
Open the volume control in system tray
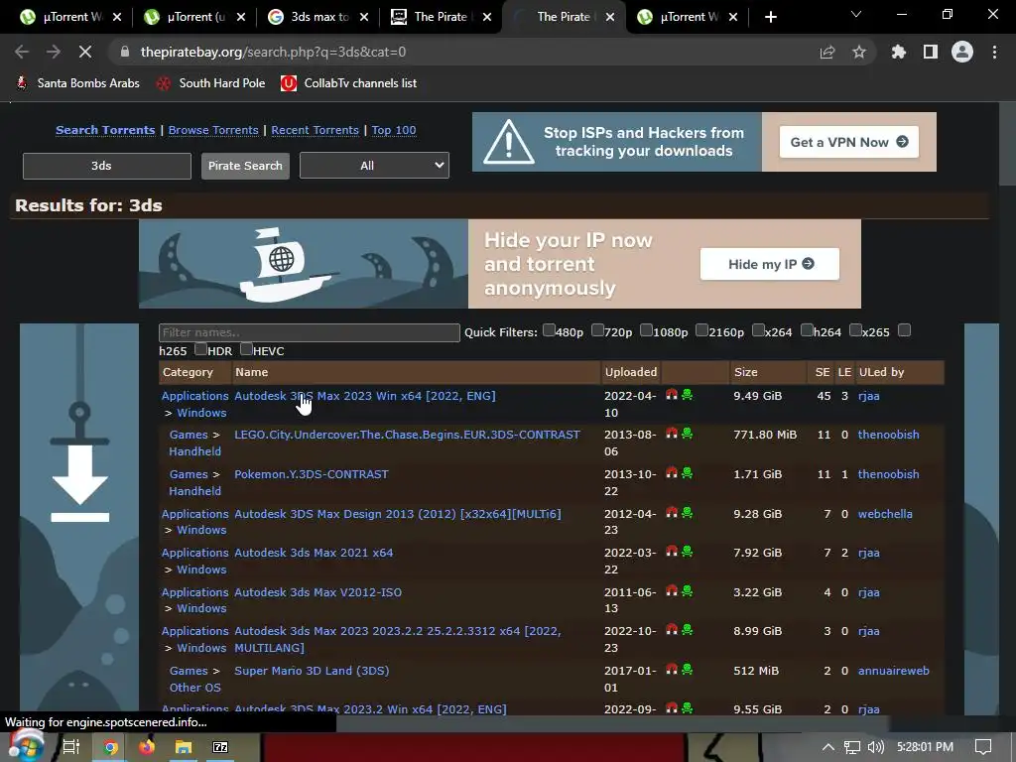(x=875, y=747)
